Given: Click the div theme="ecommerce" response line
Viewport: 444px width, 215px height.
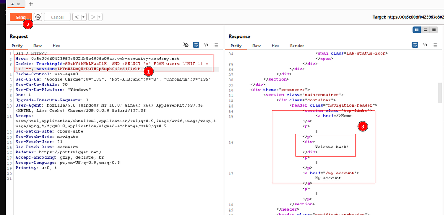Looking at the screenshot, I should pyautogui.click(x=281, y=90).
